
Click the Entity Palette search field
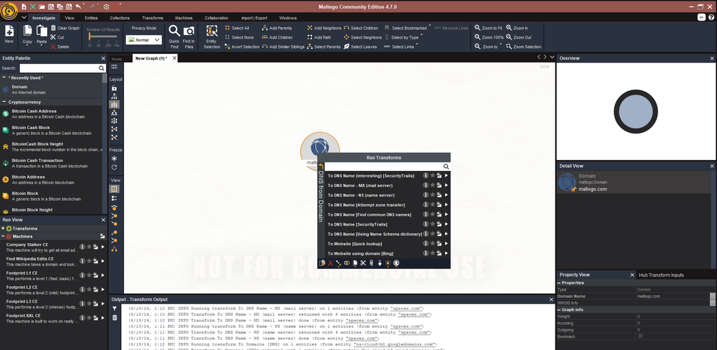pyautogui.click(x=62, y=68)
